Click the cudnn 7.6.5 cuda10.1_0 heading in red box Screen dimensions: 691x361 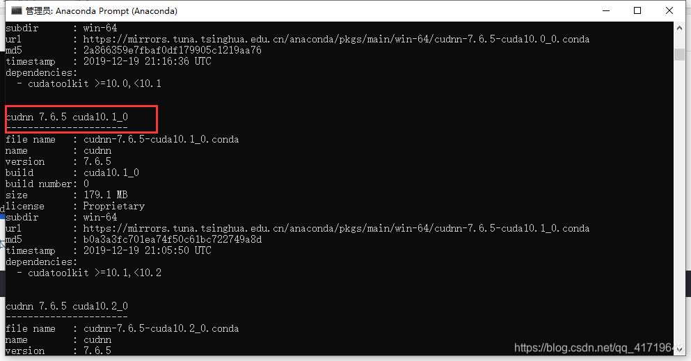pos(67,117)
